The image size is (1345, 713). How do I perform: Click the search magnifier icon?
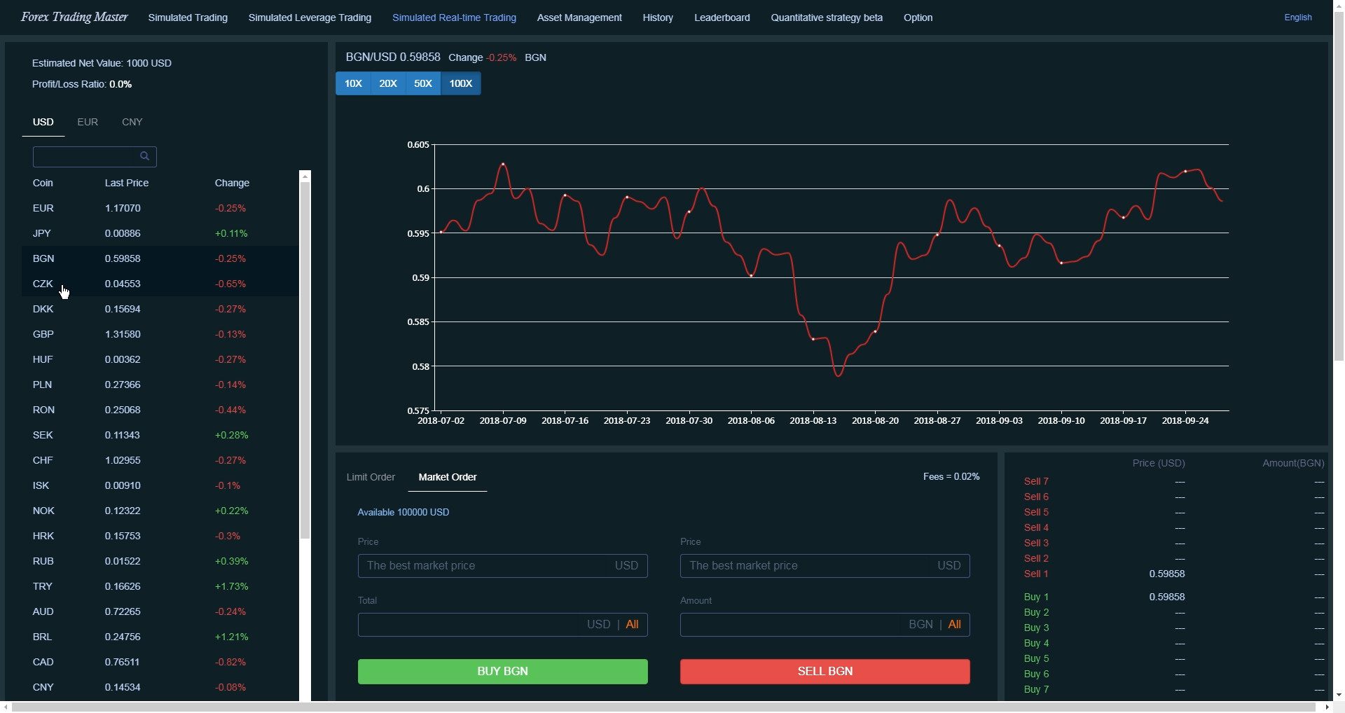pyautogui.click(x=145, y=155)
